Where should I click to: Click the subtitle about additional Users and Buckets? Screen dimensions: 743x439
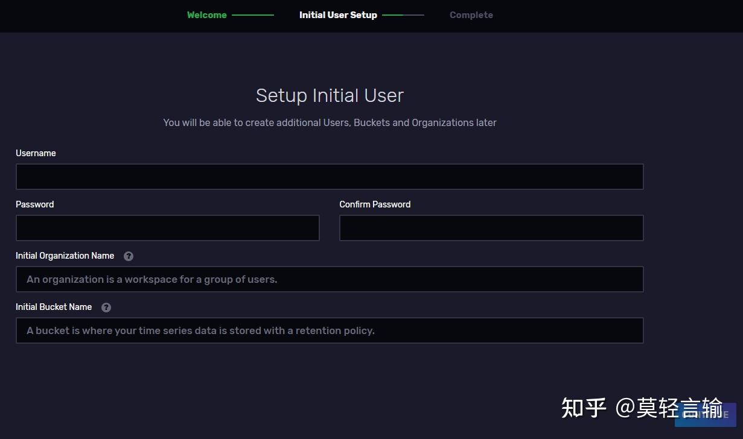point(330,122)
